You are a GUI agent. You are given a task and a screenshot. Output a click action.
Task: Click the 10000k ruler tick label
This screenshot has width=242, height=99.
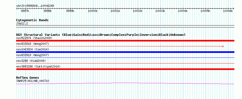[x=93, y=11]
